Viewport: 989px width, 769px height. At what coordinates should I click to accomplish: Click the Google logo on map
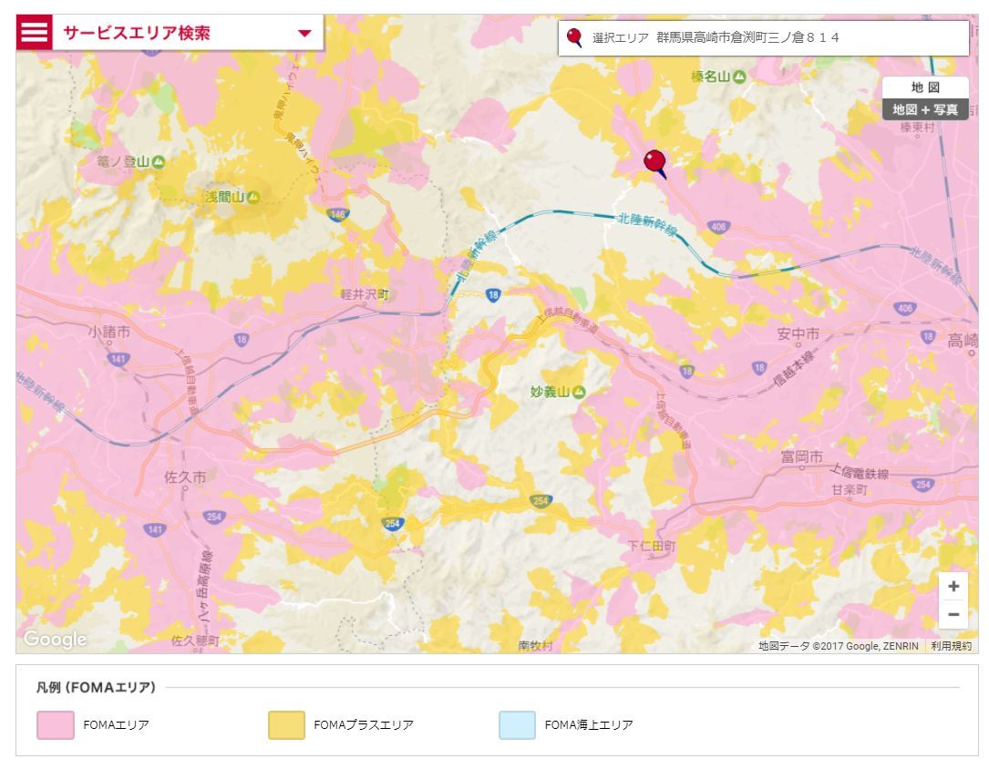(57, 639)
